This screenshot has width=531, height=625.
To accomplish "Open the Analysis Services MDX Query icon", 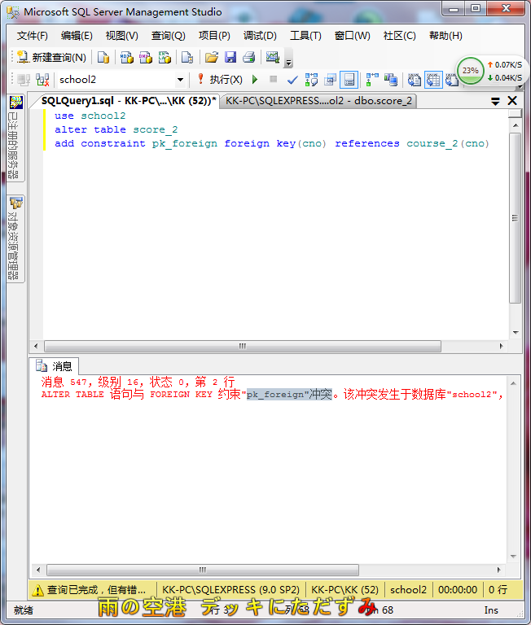I will pos(127,58).
